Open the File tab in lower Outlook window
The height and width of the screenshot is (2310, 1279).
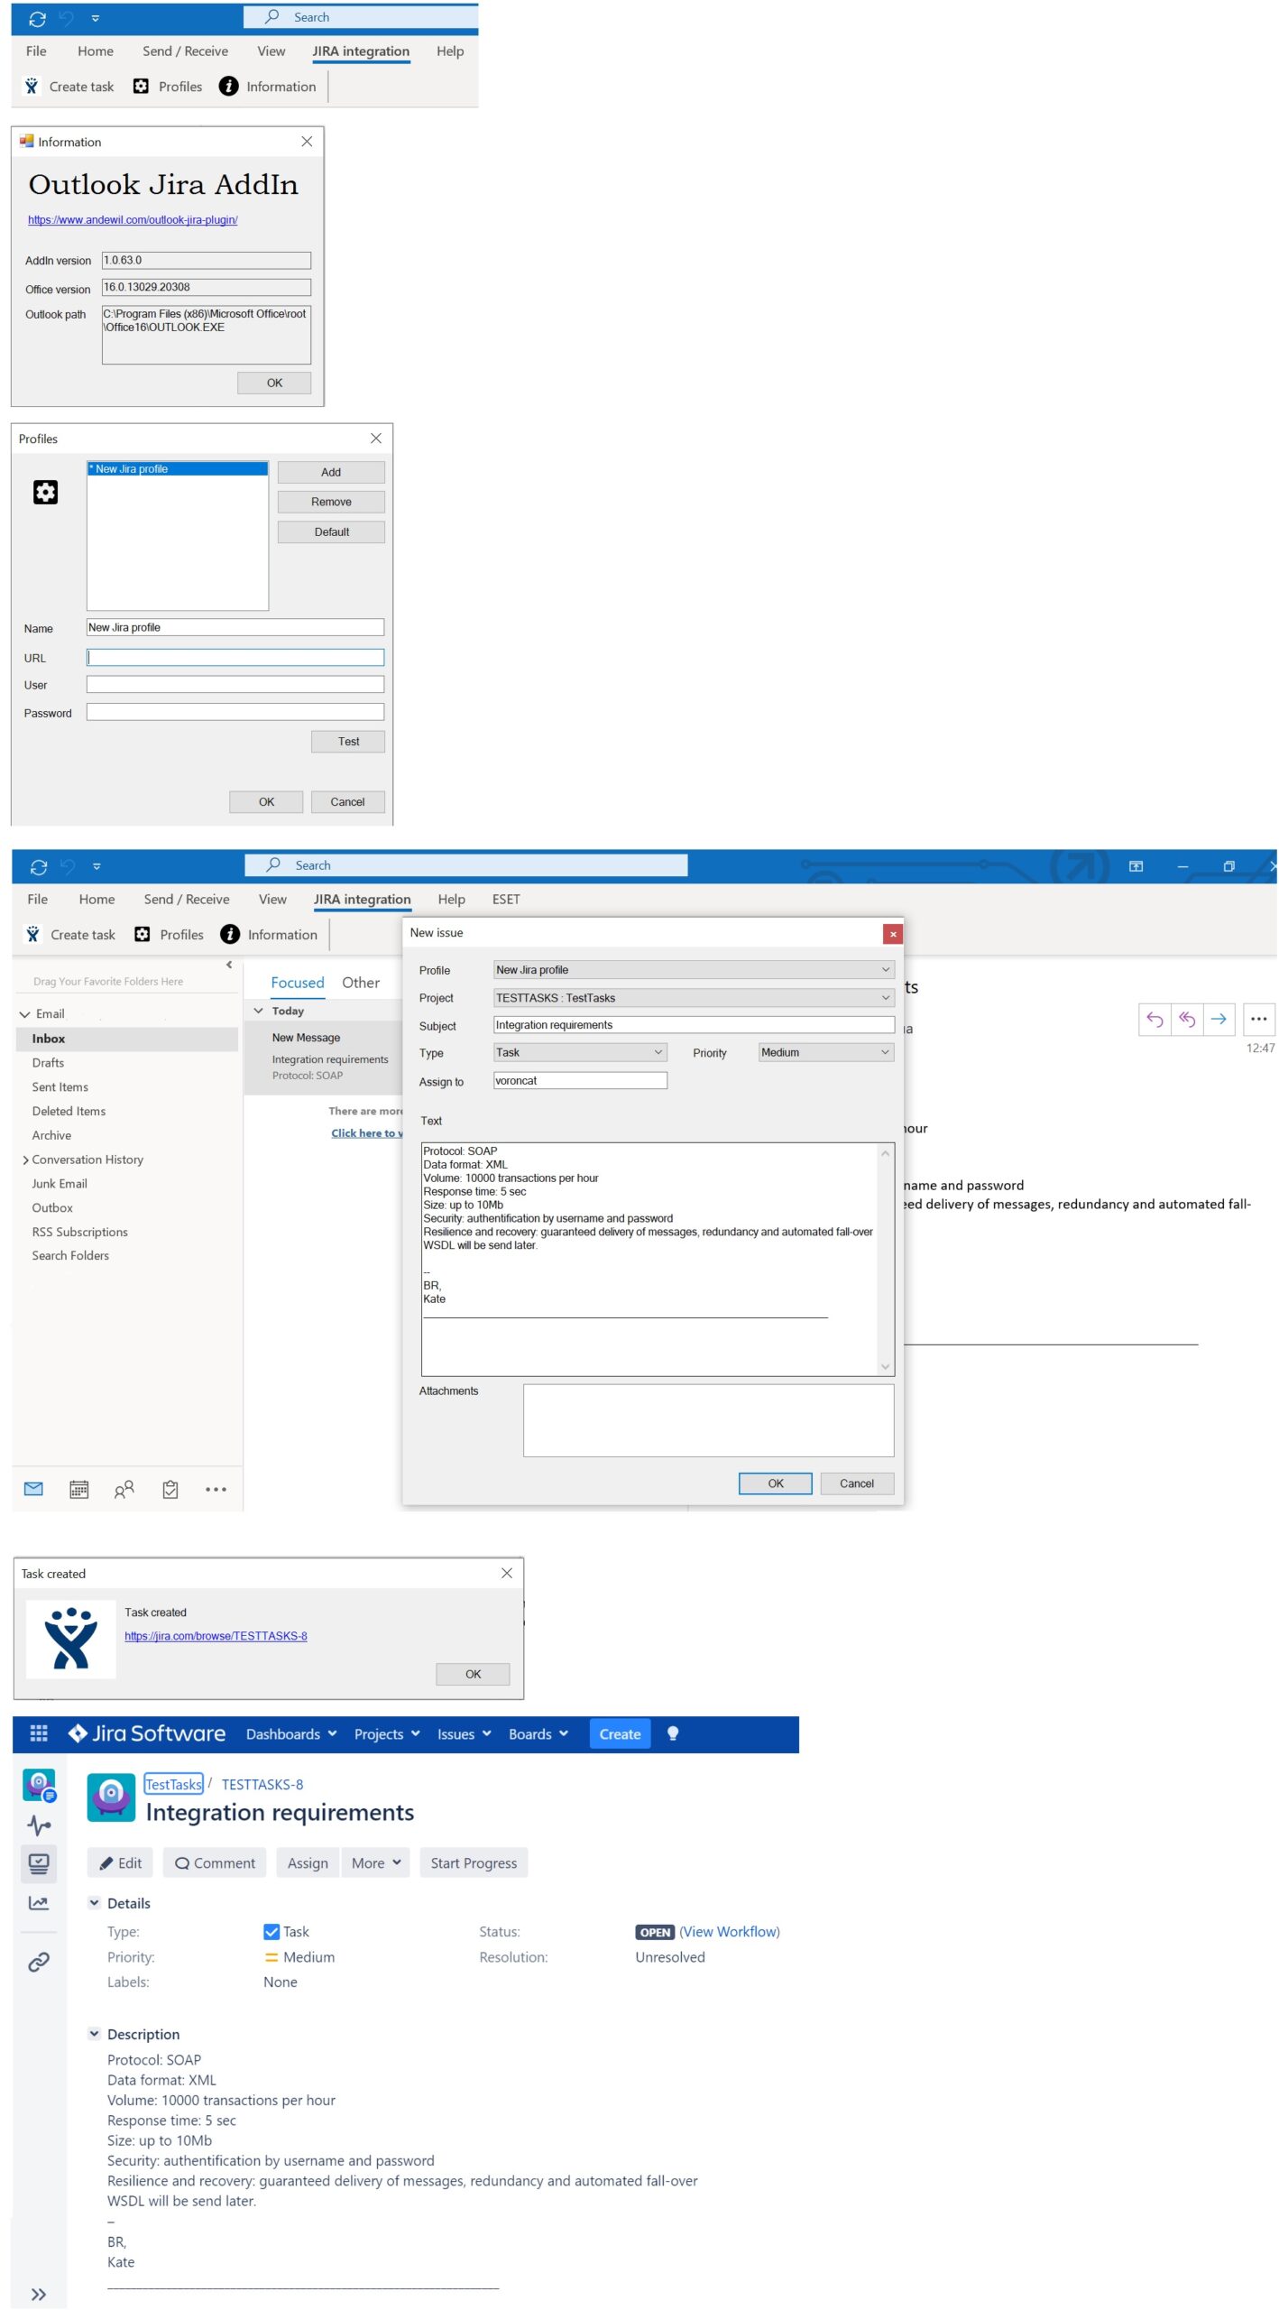37,899
